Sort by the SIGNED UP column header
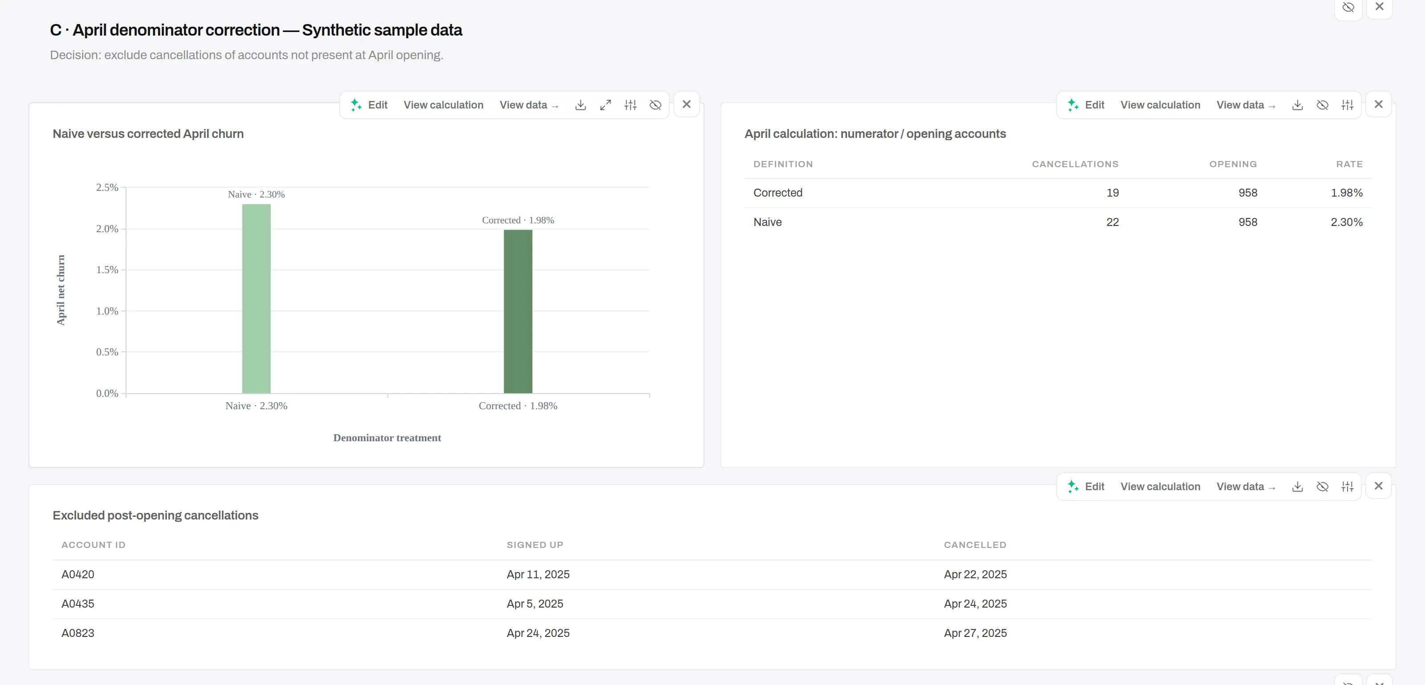This screenshot has width=1425, height=685. point(534,545)
